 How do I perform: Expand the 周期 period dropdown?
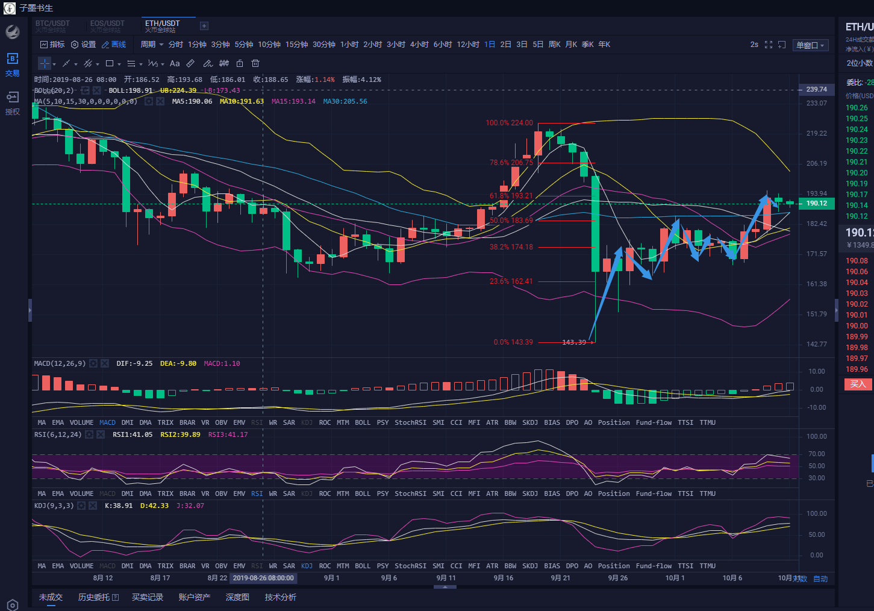point(152,45)
